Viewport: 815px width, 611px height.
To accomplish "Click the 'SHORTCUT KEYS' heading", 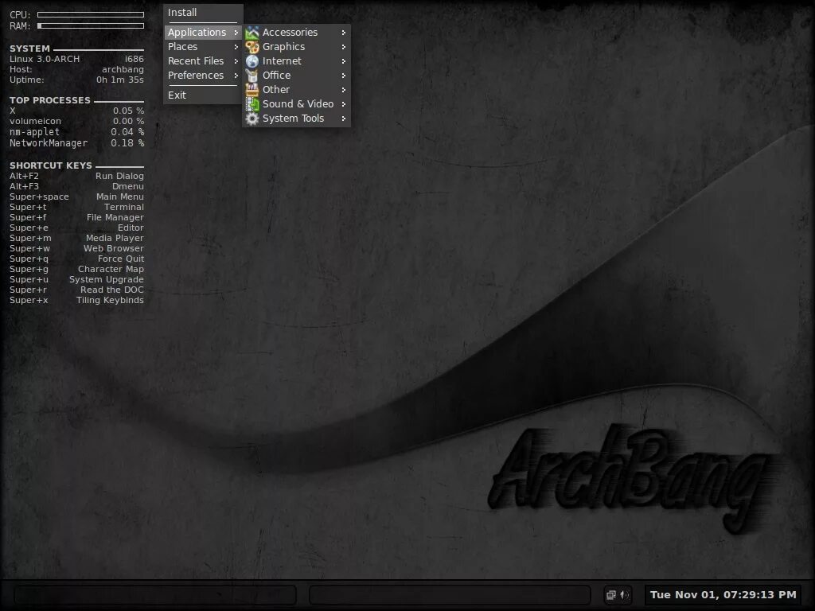I will pos(50,165).
